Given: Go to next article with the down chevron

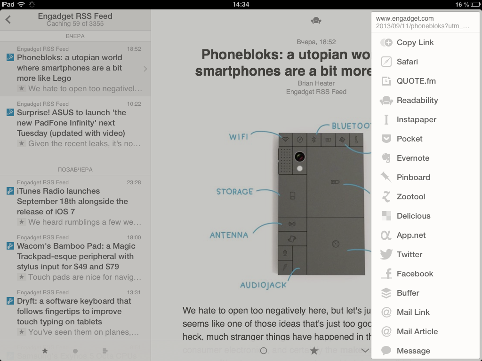Looking at the screenshot, I should pos(365,350).
